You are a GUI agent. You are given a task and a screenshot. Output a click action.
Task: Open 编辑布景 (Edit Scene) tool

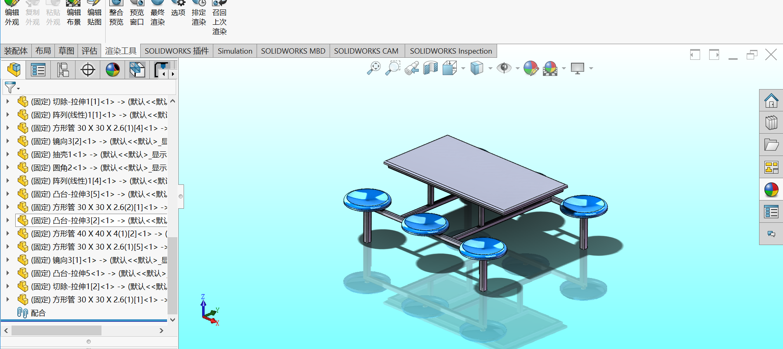pos(74,13)
